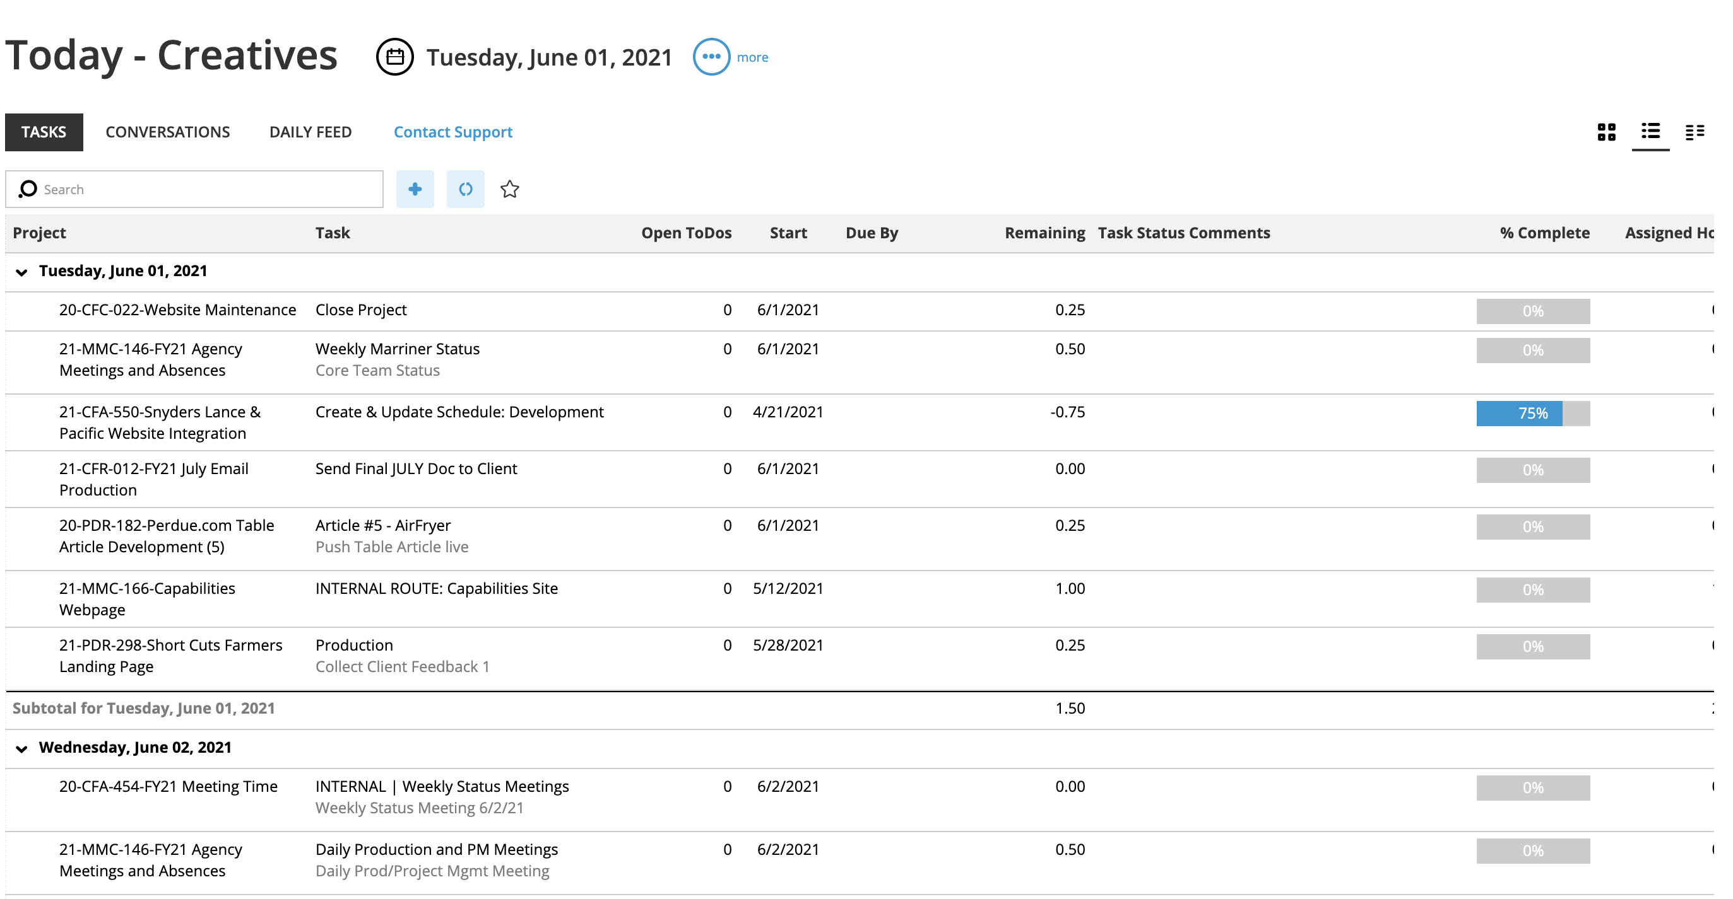
Task: Refresh the task list
Action: (x=465, y=190)
